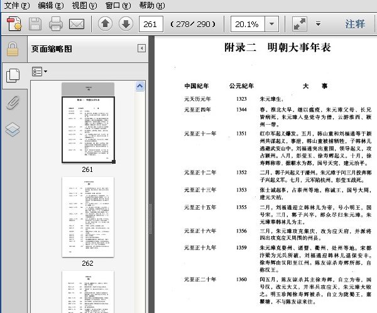The width and height of the screenshot is (377, 313).
Task: Click the year 1323 entry
Action: (241, 99)
